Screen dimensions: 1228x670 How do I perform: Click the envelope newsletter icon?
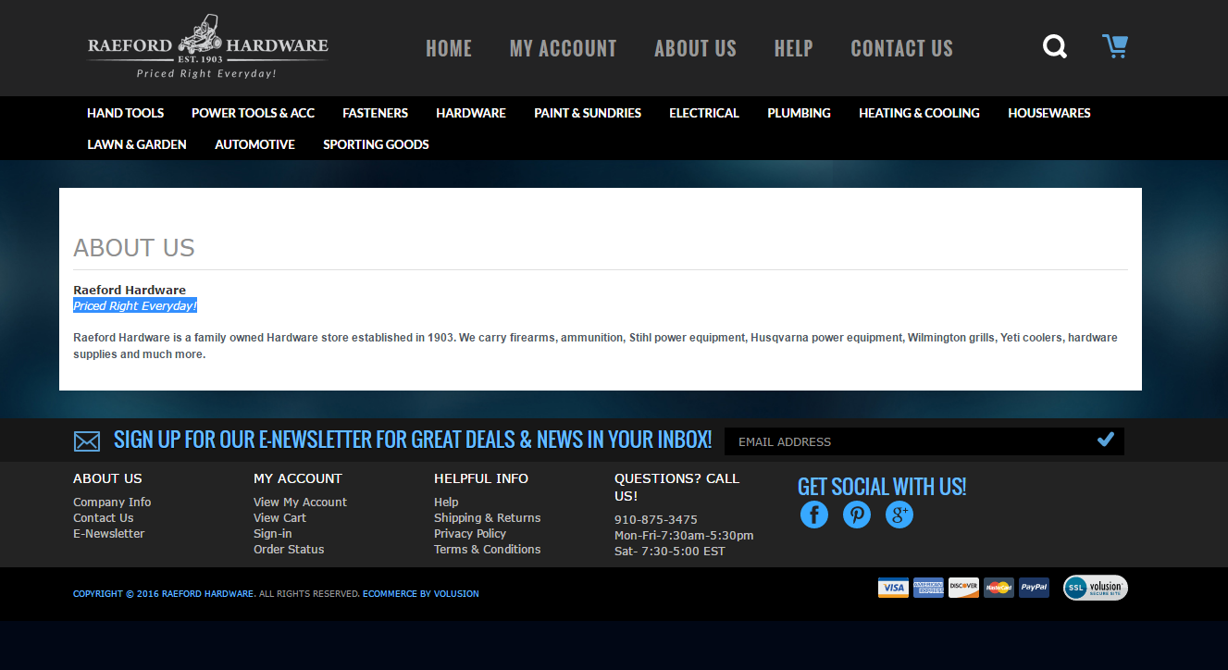point(87,441)
